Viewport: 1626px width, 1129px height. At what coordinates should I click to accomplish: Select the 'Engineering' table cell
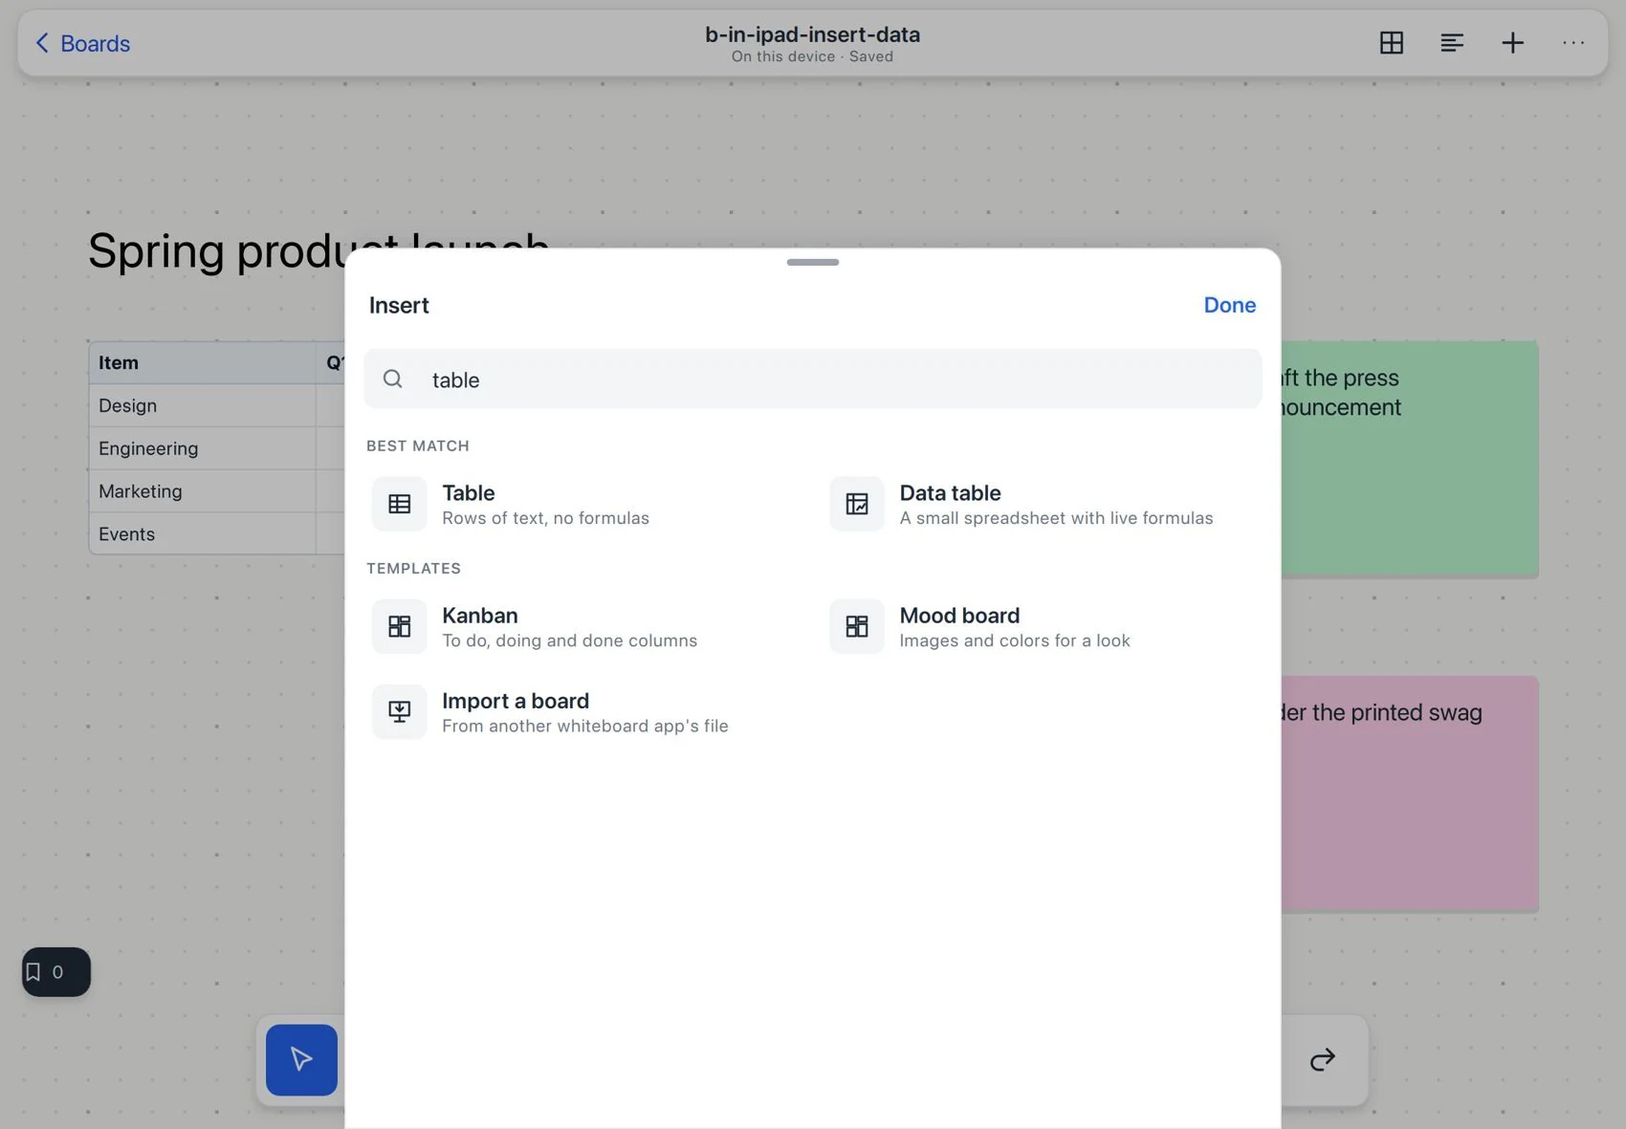coord(202,448)
